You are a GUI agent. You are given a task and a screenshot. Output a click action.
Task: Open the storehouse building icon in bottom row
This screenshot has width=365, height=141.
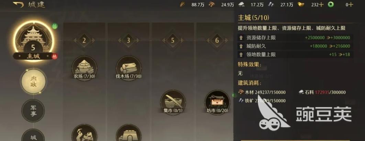click(129, 133)
